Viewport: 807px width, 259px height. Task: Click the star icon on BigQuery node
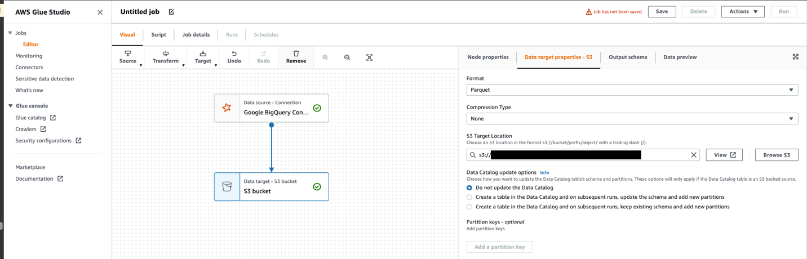(227, 108)
